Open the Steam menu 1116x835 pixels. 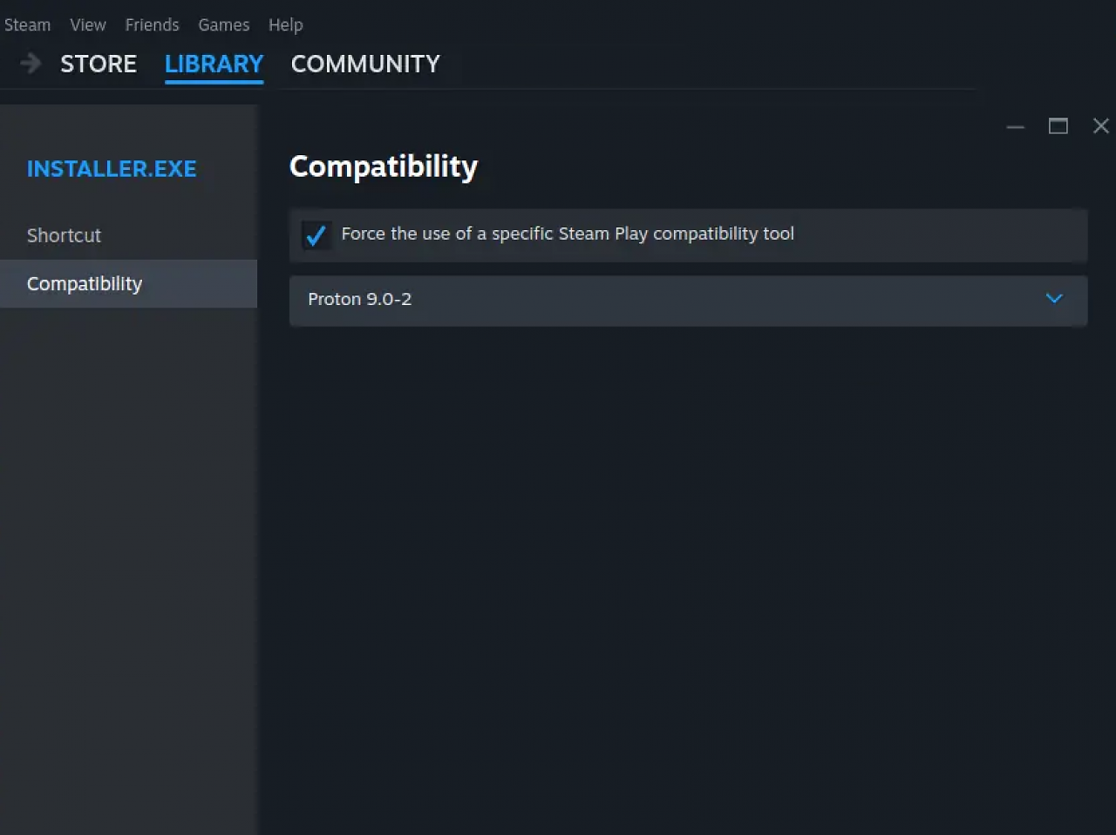[27, 25]
